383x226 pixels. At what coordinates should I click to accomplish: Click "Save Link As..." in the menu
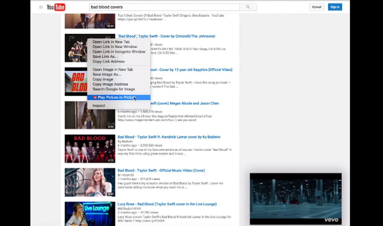105,56
